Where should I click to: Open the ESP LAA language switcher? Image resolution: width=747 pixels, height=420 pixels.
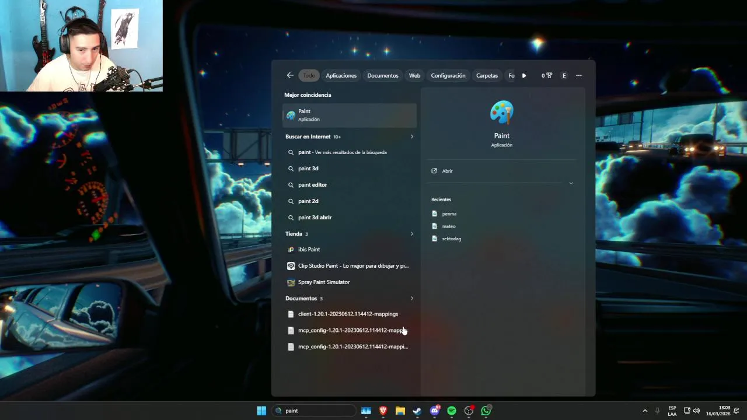(672, 411)
